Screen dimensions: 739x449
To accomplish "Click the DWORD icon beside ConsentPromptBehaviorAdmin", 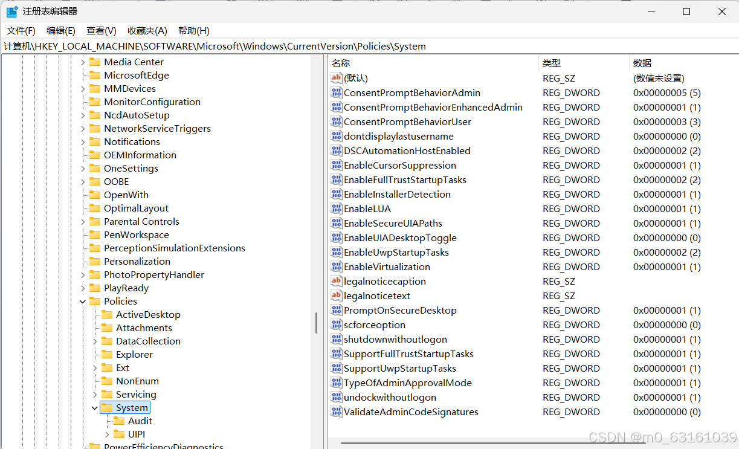I will 337,92.
